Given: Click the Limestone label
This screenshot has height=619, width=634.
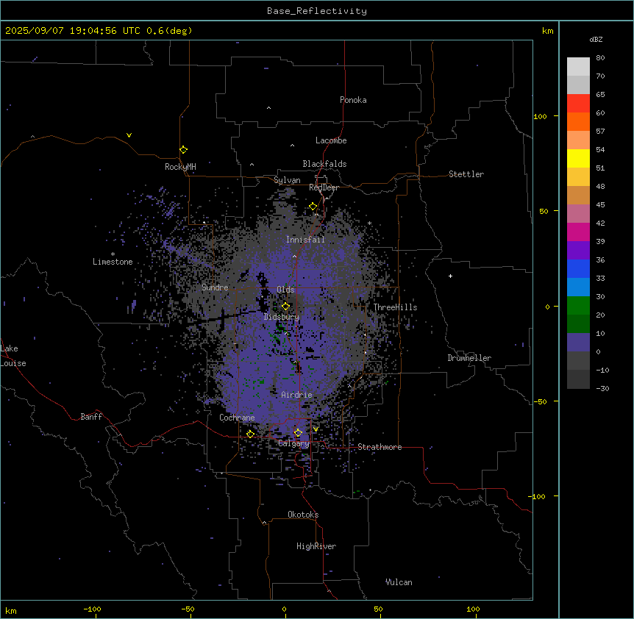Looking at the screenshot, I should pyautogui.click(x=113, y=262).
